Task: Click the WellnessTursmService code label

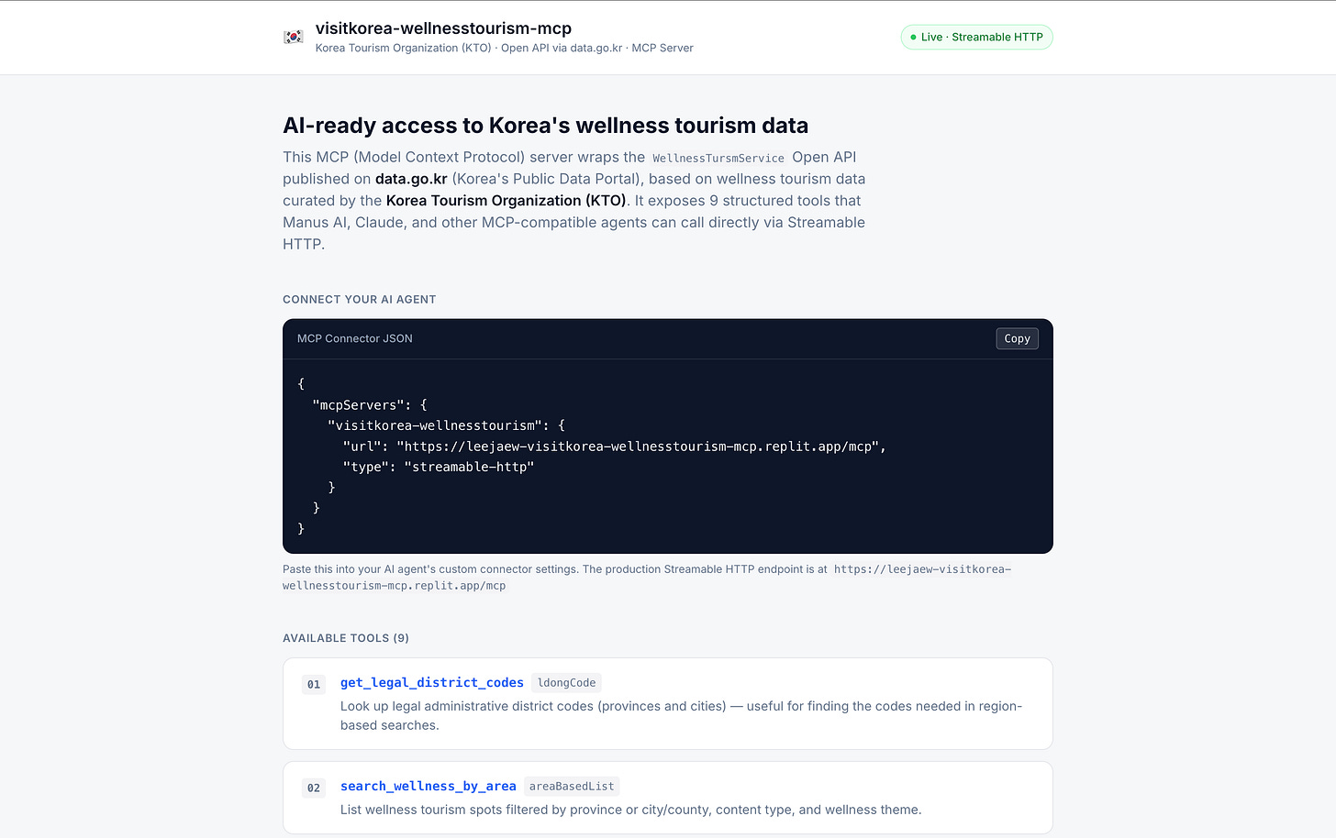Action: [x=718, y=158]
